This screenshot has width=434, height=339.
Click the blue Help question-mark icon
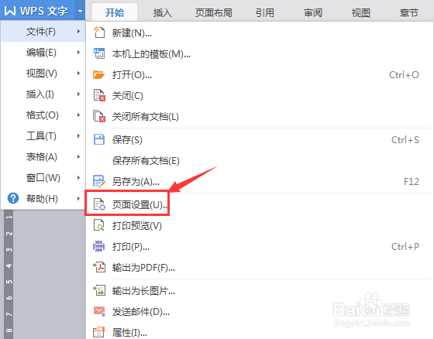13,198
